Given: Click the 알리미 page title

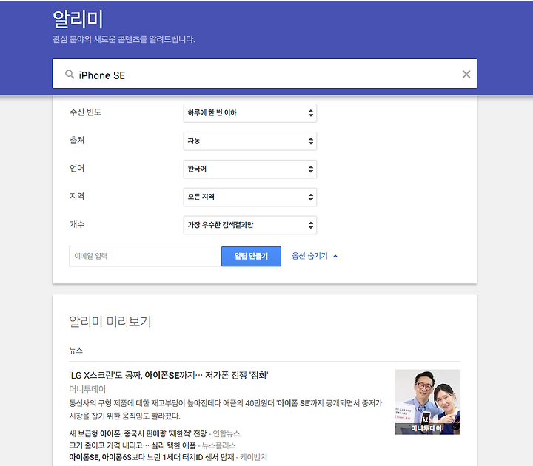Looking at the screenshot, I should point(78,19).
